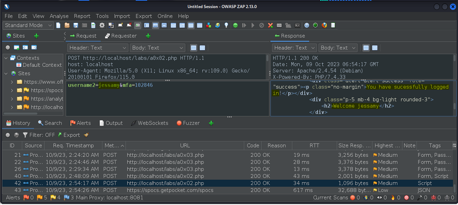Toggle expand Information tabs layout button
Viewport: 458px width, 205px height.
point(155,25)
